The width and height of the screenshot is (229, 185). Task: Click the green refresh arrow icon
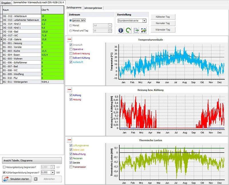click(129, 30)
